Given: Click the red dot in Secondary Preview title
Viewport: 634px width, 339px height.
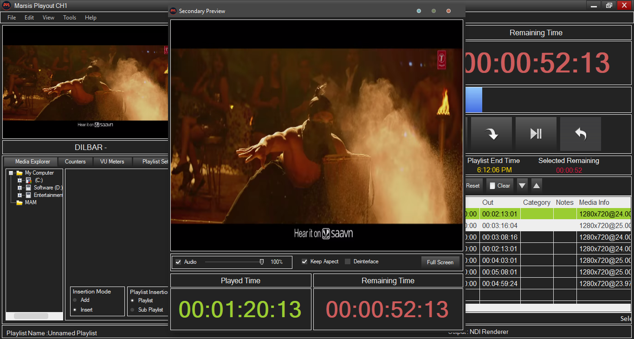Looking at the screenshot, I should [x=449, y=11].
